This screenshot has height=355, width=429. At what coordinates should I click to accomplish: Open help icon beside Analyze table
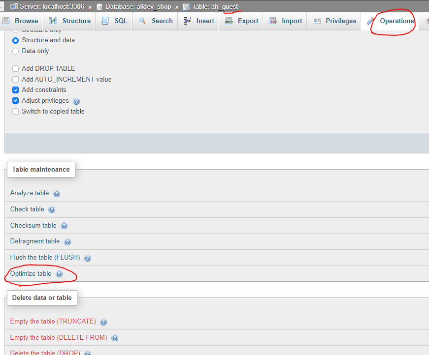(57, 194)
